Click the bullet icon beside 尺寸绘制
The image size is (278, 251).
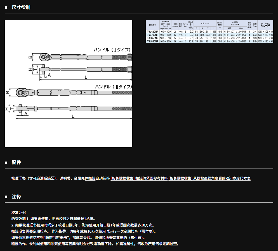(x=6, y=8)
